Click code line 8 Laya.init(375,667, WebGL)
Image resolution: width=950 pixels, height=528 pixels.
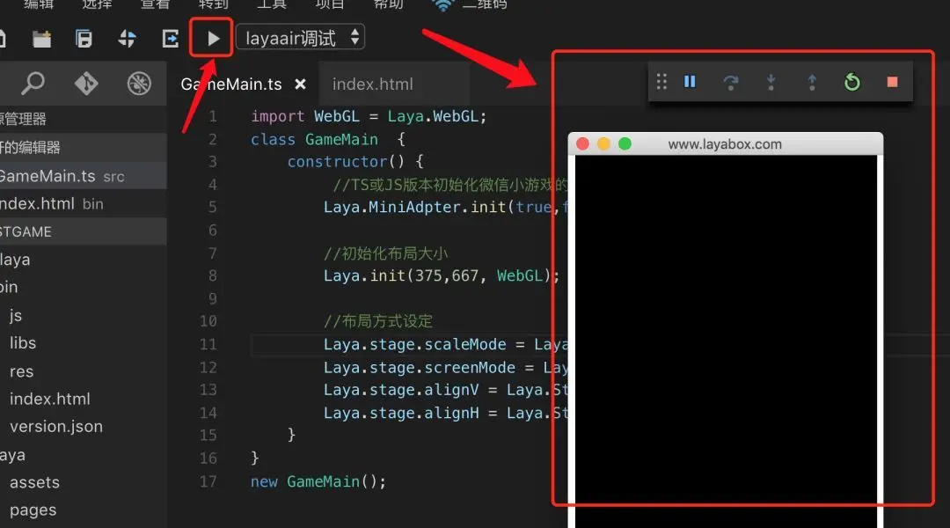(441, 275)
